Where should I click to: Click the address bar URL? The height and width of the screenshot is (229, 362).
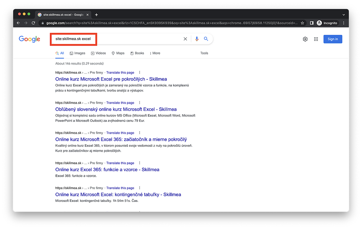coord(172,23)
